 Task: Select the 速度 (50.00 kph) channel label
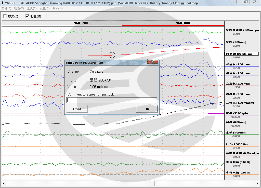(x=237, y=113)
